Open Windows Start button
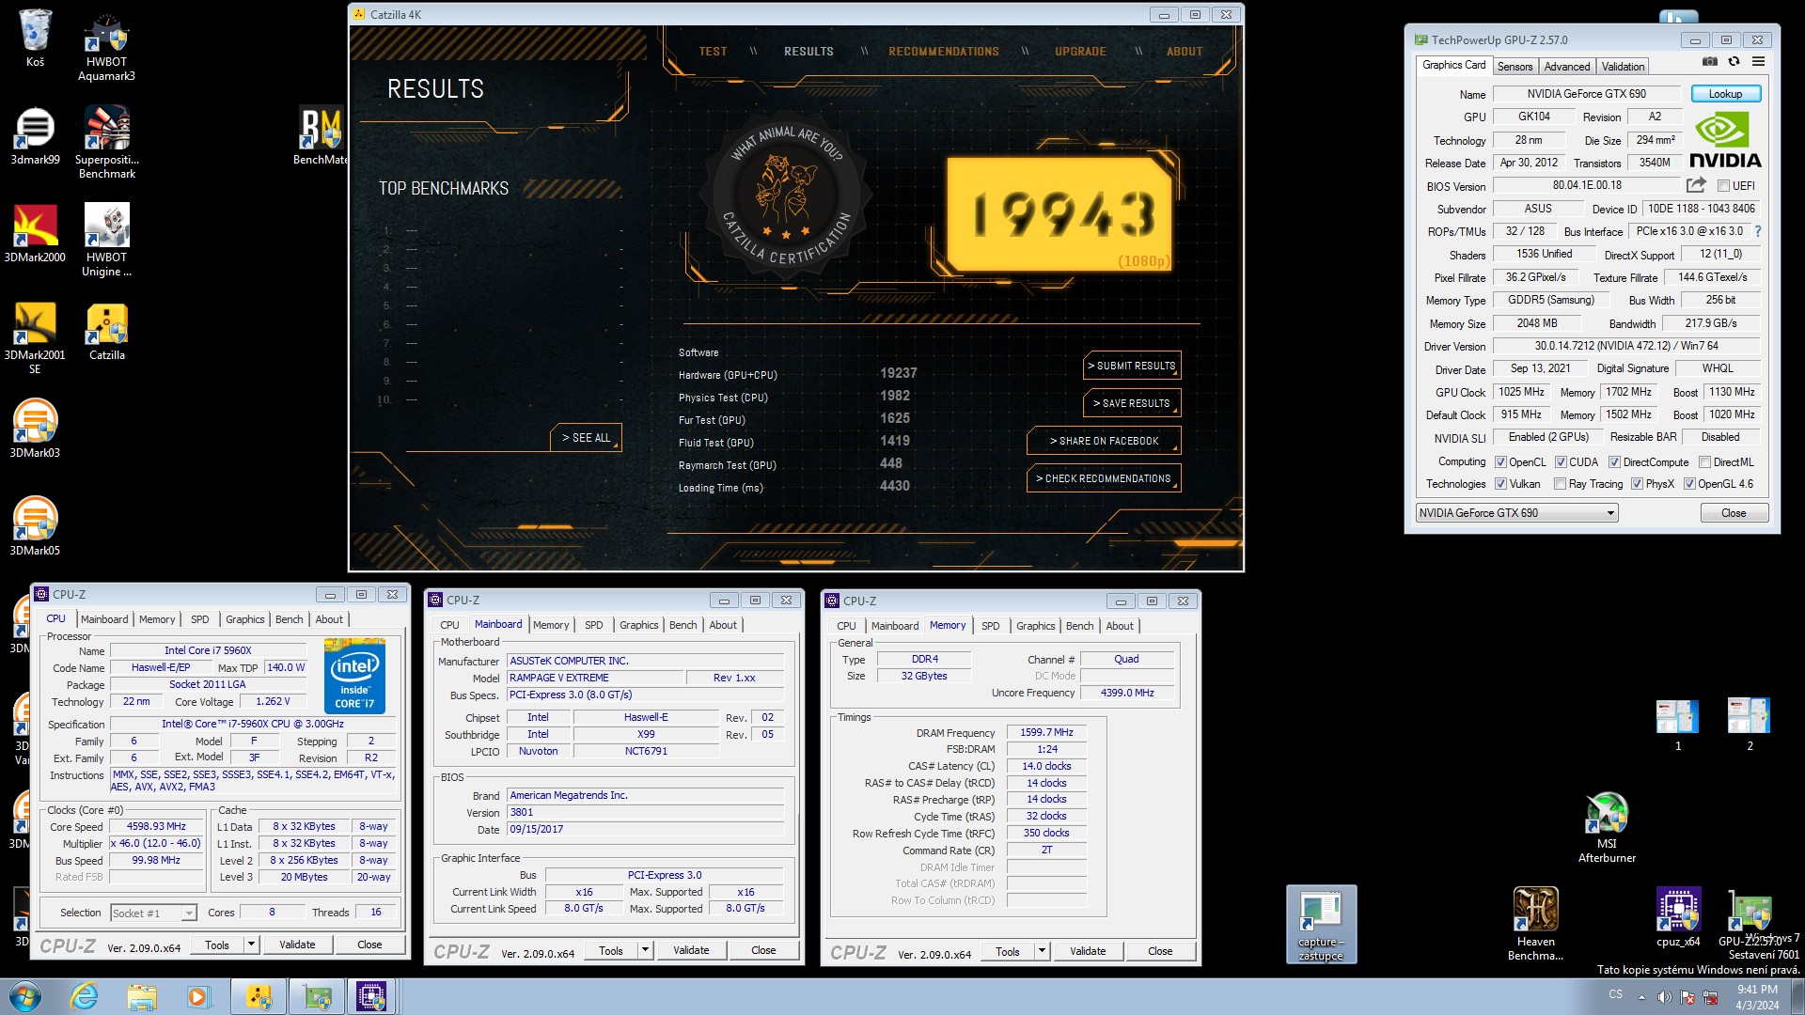The image size is (1805, 1015). coord(25,996)
